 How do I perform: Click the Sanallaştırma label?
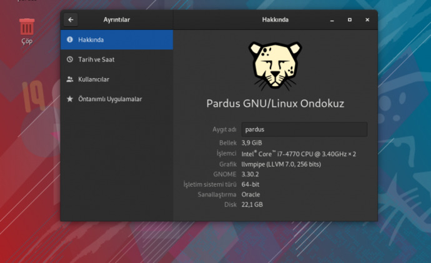(x=217, y=194)
